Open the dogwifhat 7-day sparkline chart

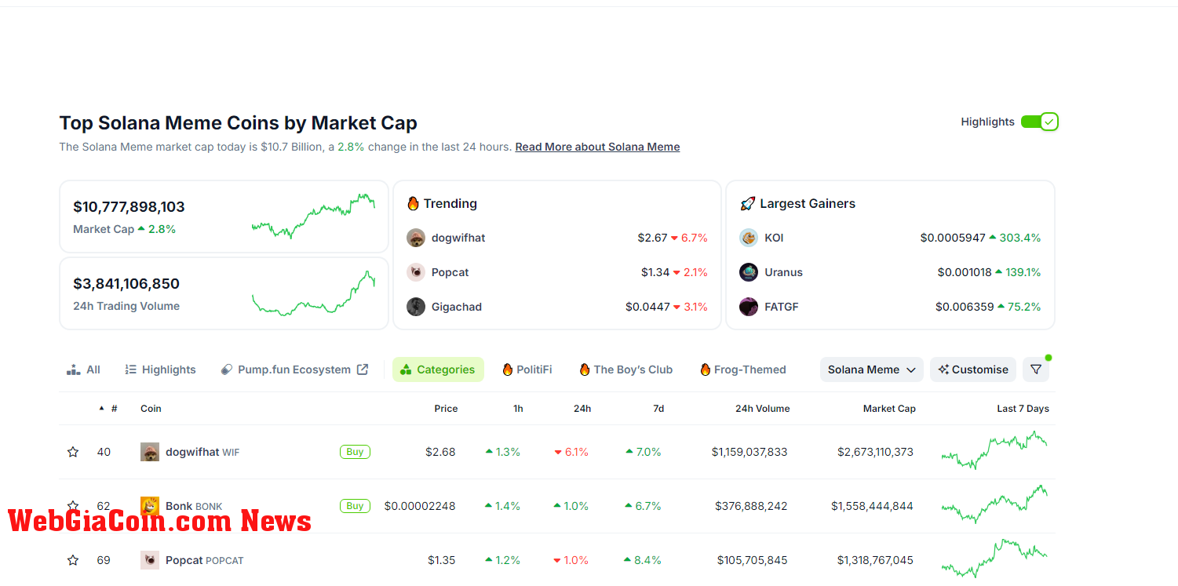[994, 450]
